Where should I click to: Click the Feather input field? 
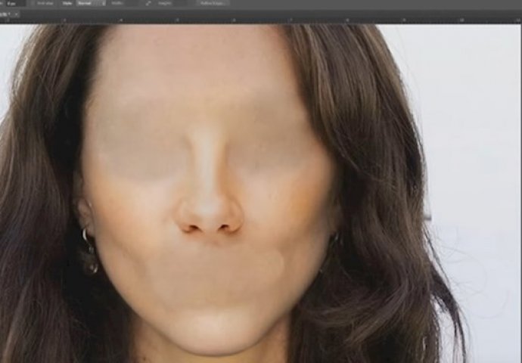pos(12,3)
